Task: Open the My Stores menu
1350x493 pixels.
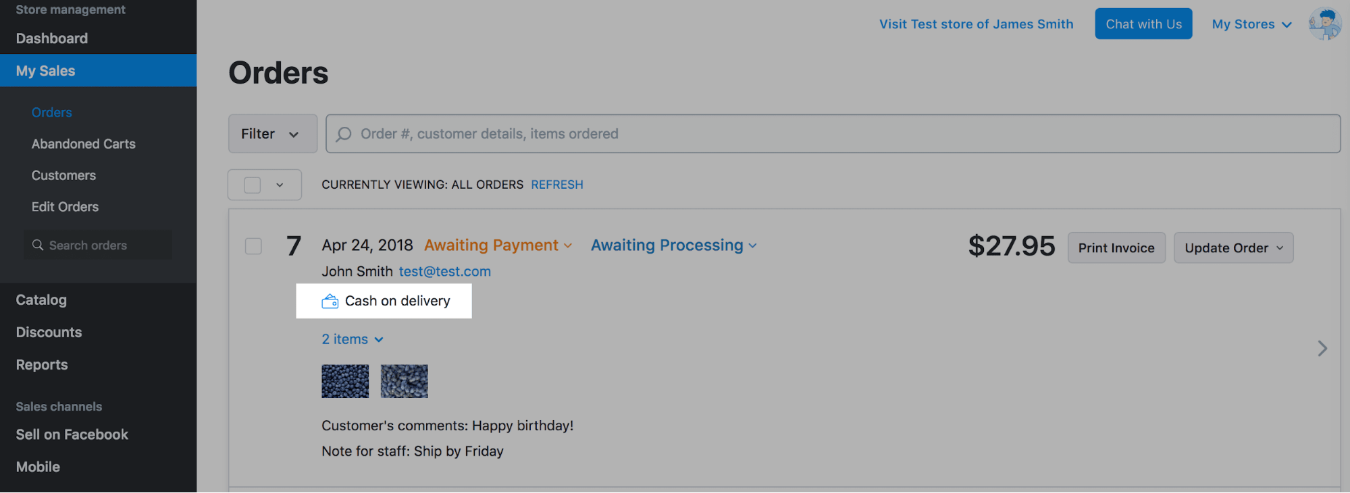Action: click(1251, 24)
